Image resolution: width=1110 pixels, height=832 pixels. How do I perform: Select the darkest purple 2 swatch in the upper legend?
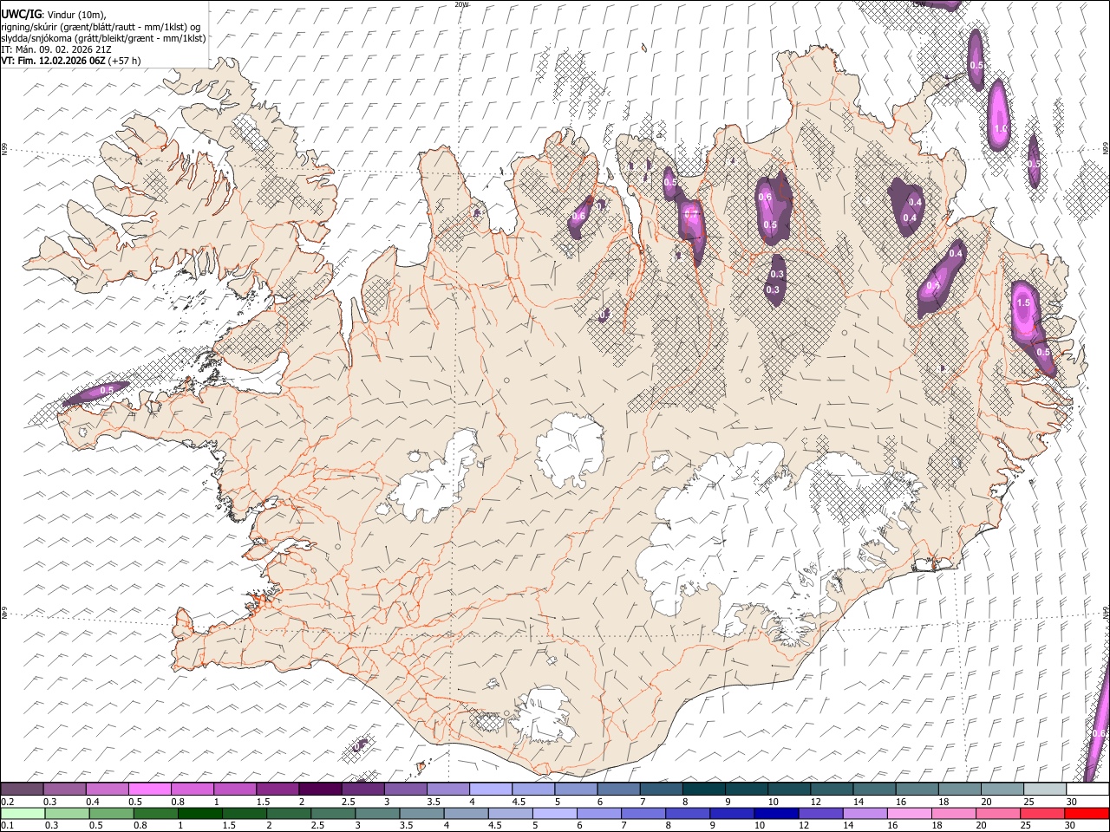point(319,789)
